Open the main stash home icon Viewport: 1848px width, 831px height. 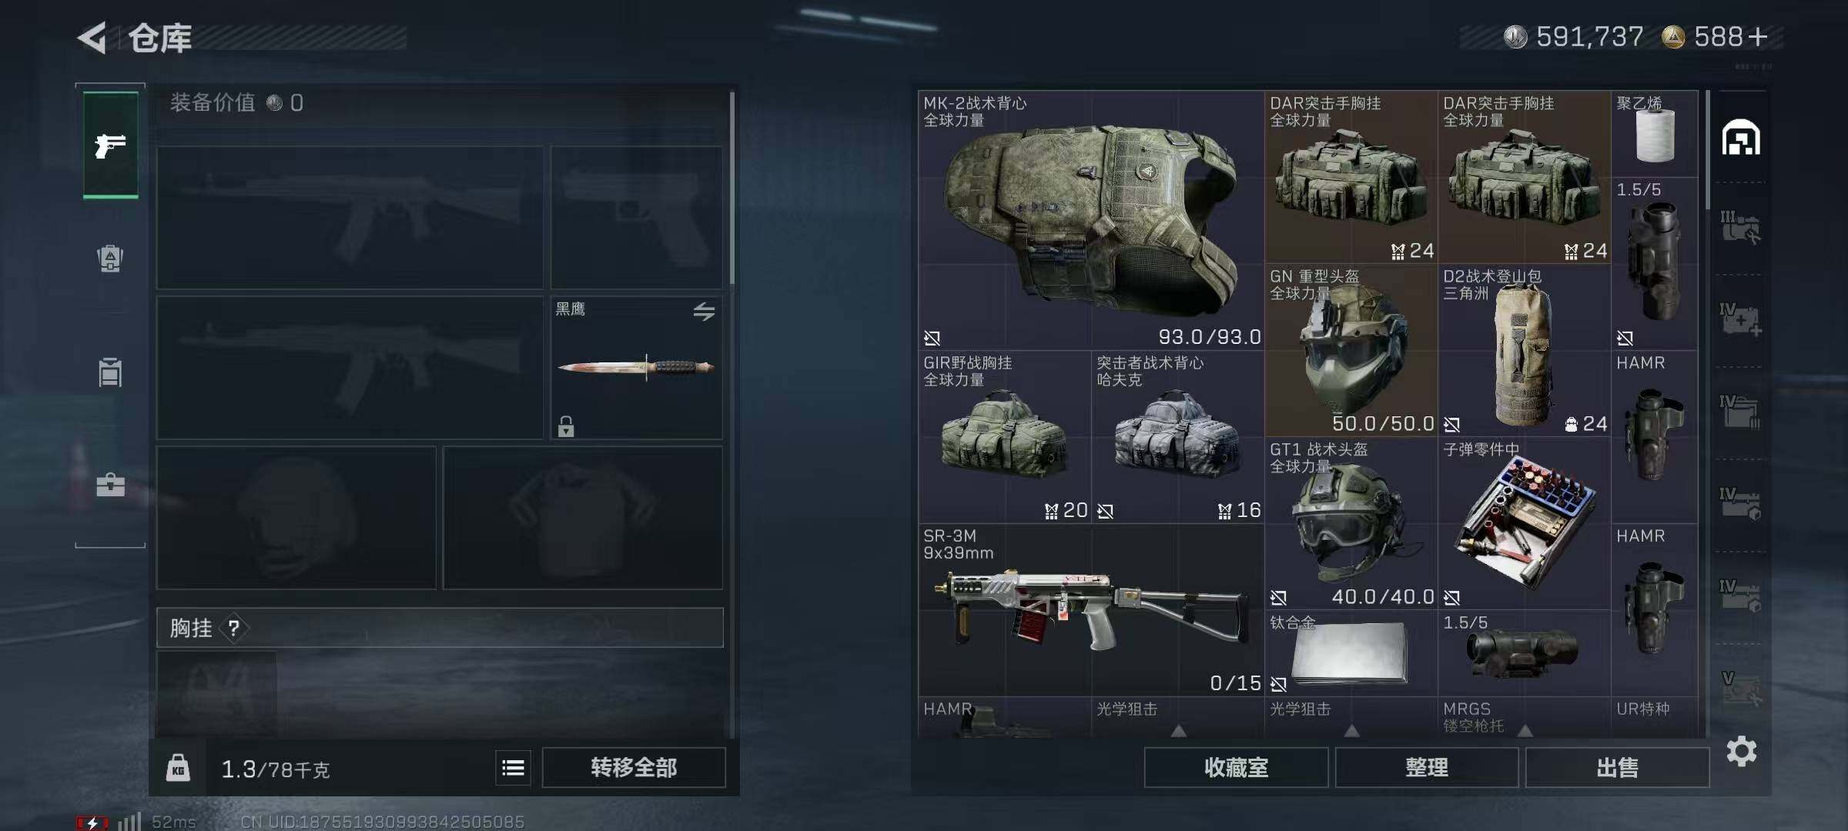click(x=1741, y=138)
